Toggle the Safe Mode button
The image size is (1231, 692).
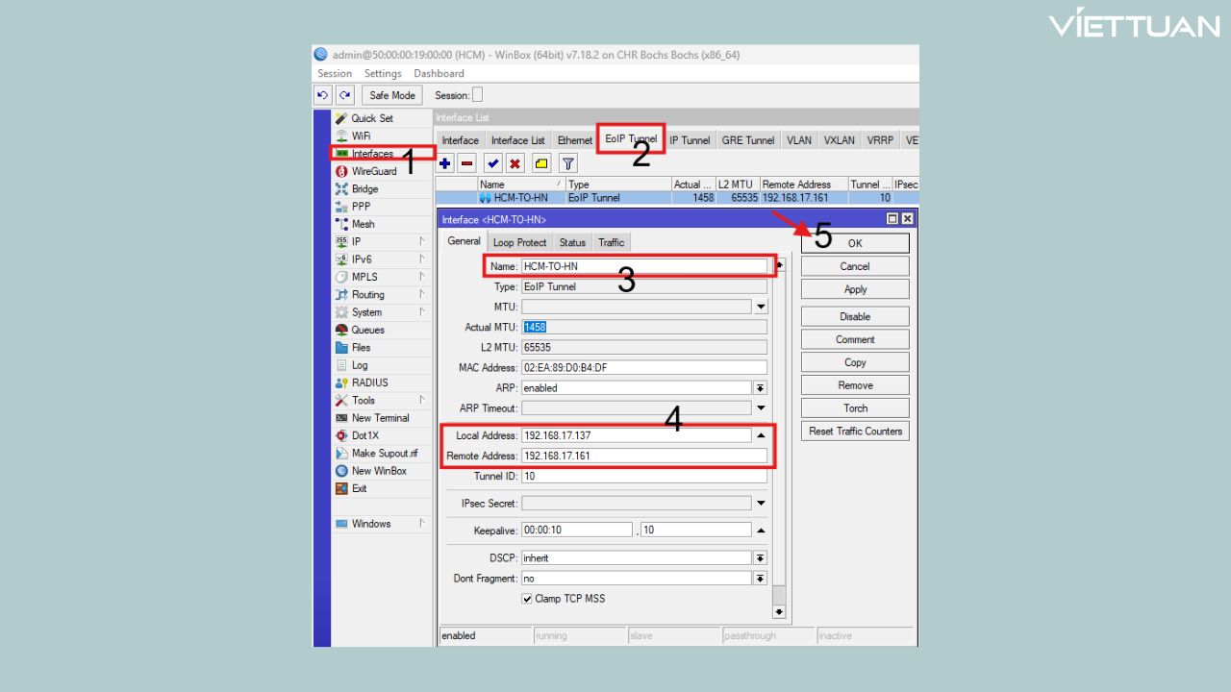pyautogui.click(x=392, y=95)
